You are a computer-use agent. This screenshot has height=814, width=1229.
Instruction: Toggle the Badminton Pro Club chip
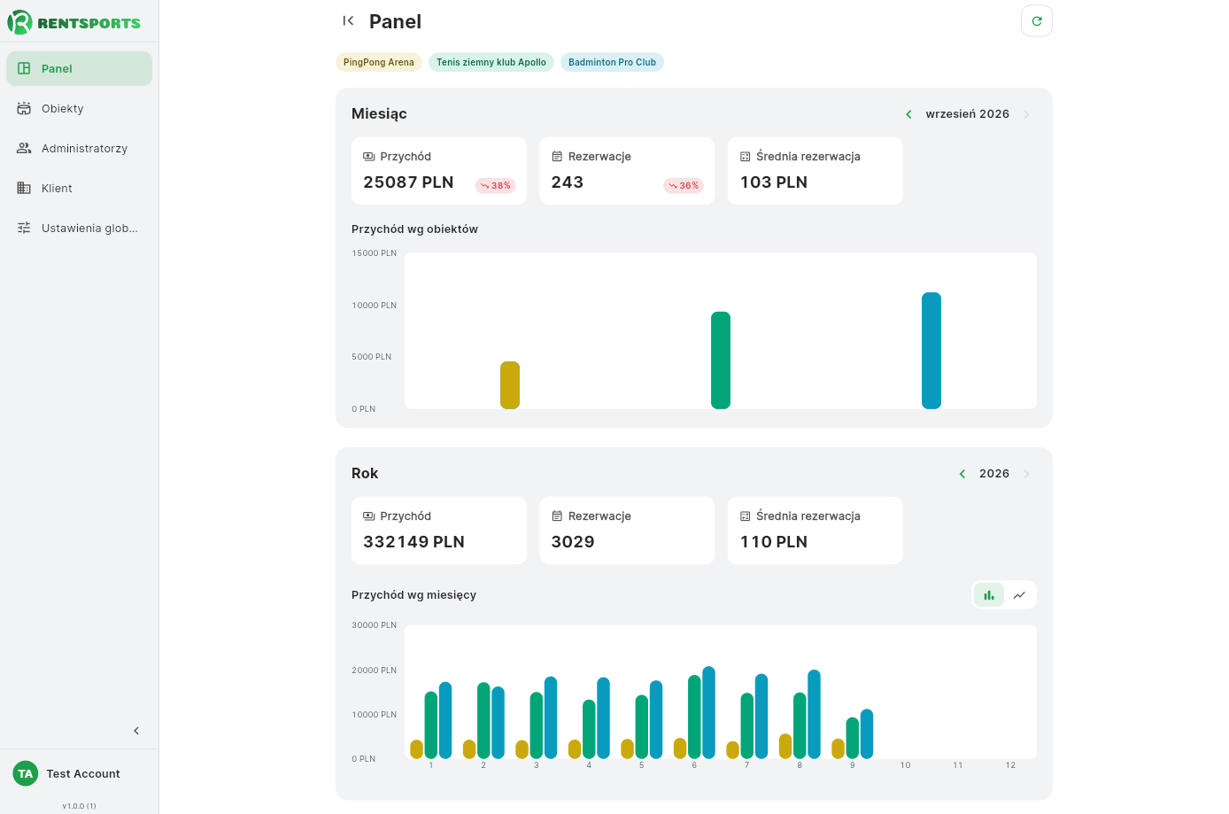coord(612,62)
